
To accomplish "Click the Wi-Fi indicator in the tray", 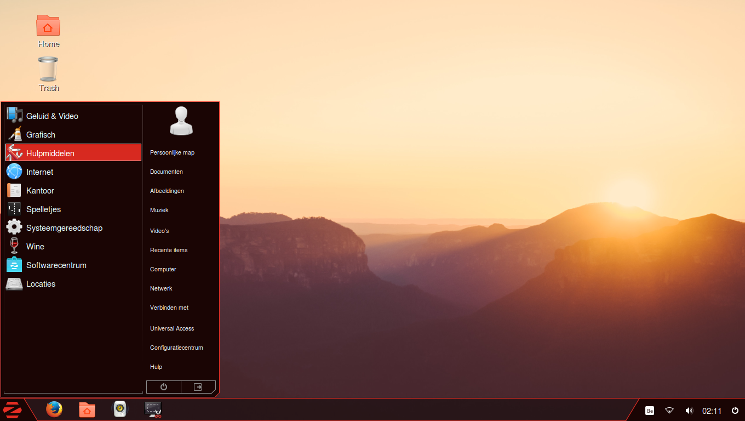I will (669, 410).
